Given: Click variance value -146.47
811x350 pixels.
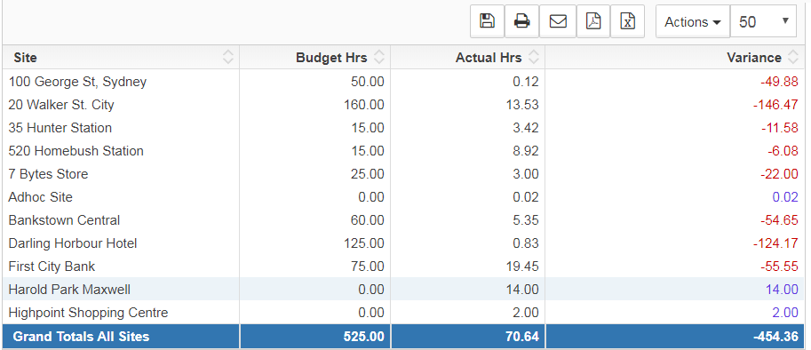Looking at the screenshot, I should tap(775, 105).
